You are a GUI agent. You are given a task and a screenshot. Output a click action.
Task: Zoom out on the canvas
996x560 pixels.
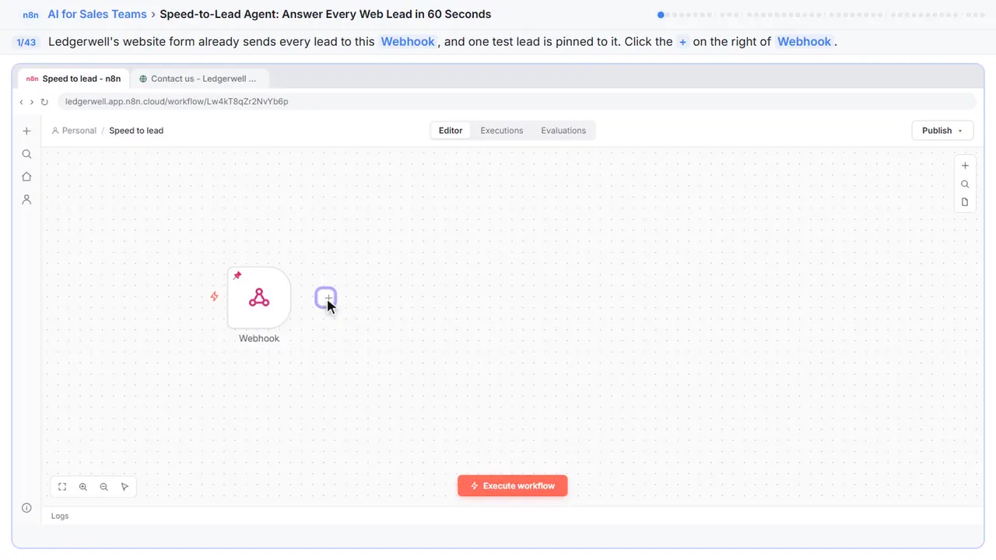tap(104, 487)
